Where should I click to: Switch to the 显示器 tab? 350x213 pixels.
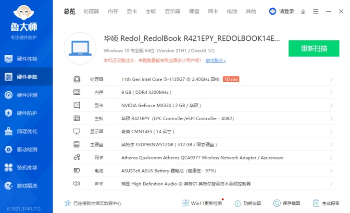click(x=172, y=11)
